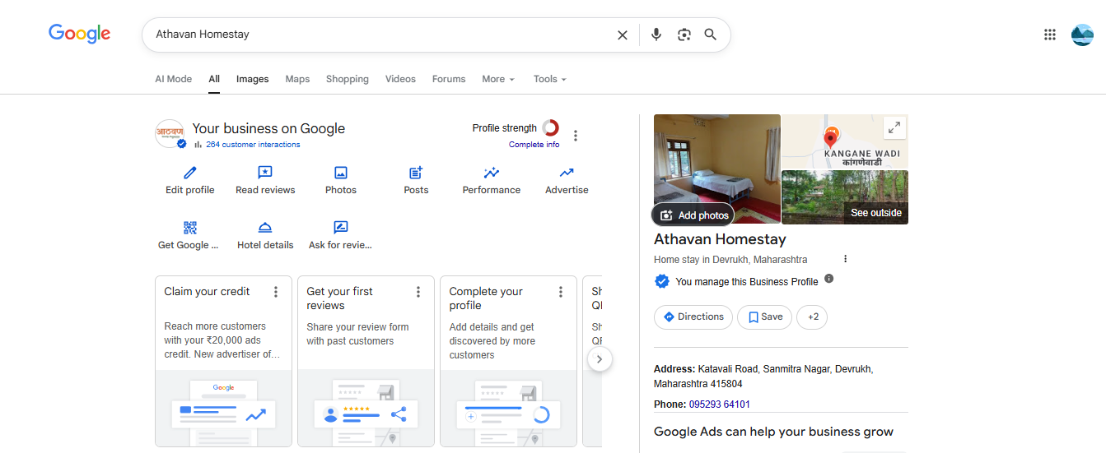Click the Directions button
1106x453 pixels.
(693, 317)
